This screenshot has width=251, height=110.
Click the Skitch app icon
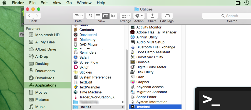(76, 67)
